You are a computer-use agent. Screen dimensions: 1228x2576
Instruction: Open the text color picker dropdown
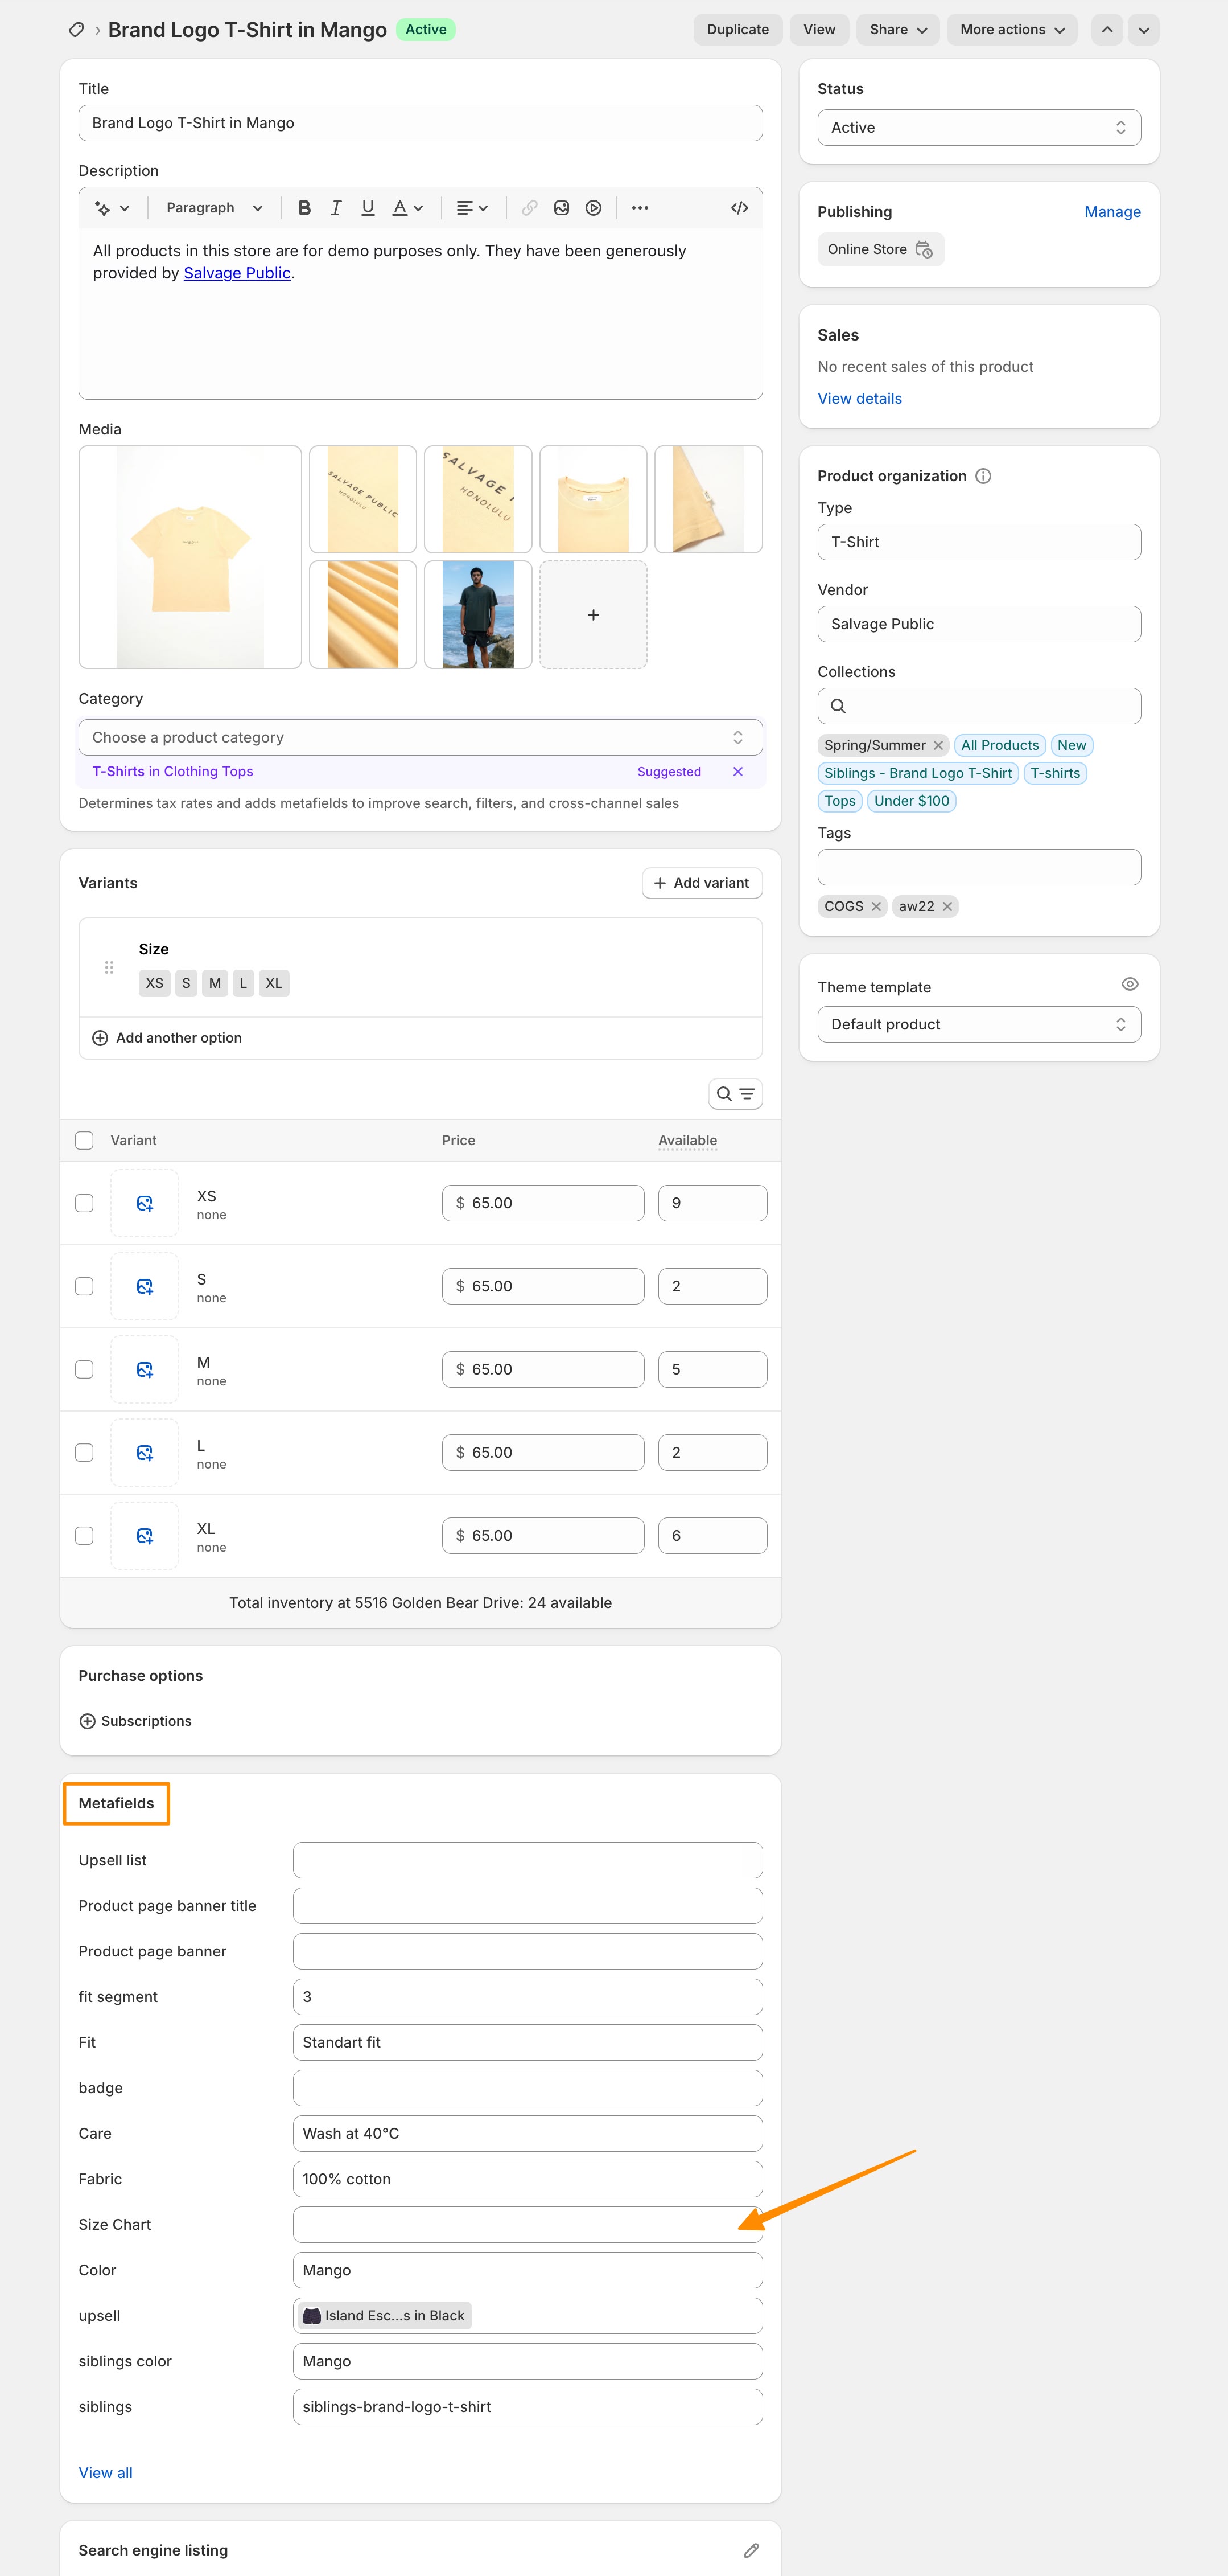[407, 208]
